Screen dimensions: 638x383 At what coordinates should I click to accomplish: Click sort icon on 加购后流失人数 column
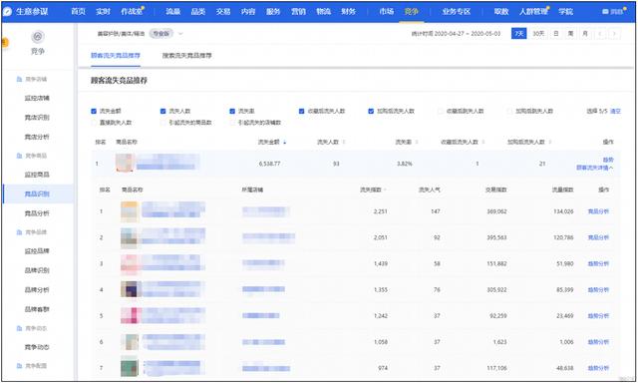tap(550, 142)
